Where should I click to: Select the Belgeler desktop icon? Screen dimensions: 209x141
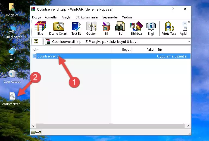(x=12, y=10)
